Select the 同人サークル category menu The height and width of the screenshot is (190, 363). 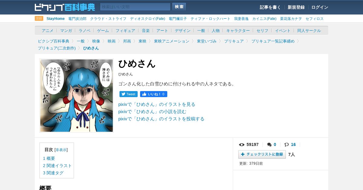tap(309, 30)
